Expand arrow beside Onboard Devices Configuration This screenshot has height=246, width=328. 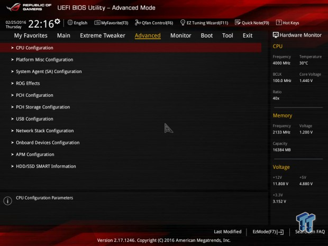(12, 143)
